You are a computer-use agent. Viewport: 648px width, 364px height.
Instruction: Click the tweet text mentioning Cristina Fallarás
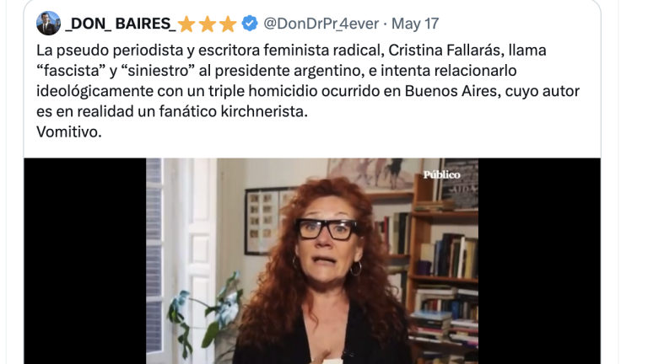coord(308,91)
